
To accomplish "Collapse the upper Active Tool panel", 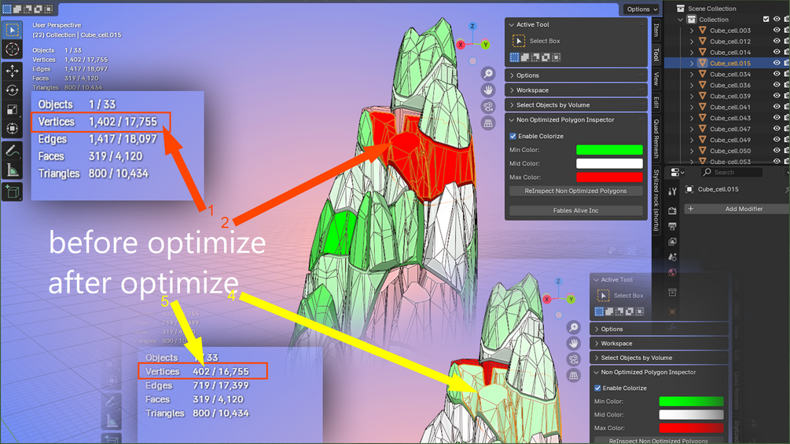I will (x=512, y=24).
